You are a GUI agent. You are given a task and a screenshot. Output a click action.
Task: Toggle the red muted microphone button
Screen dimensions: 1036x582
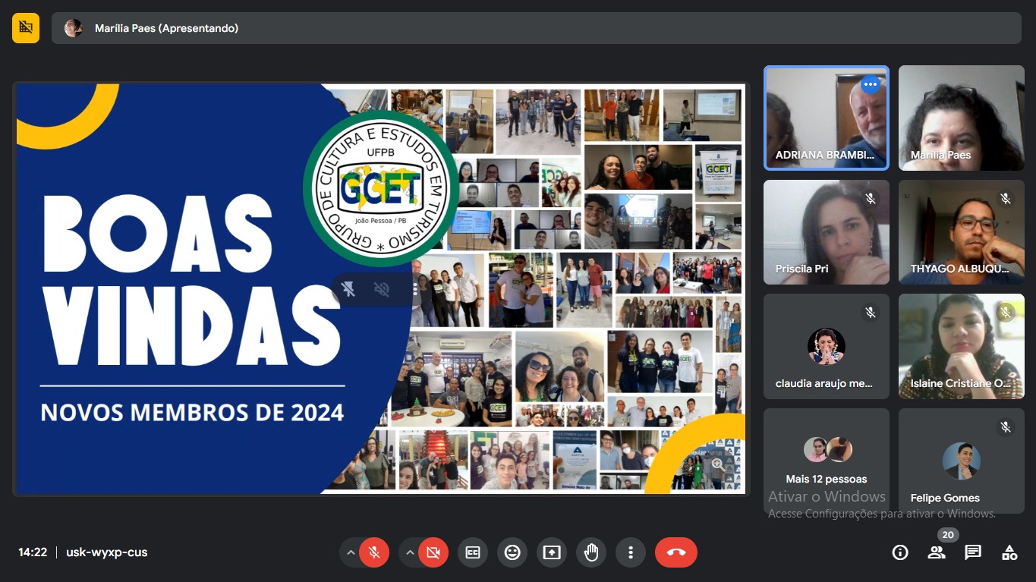pos(374,552)
